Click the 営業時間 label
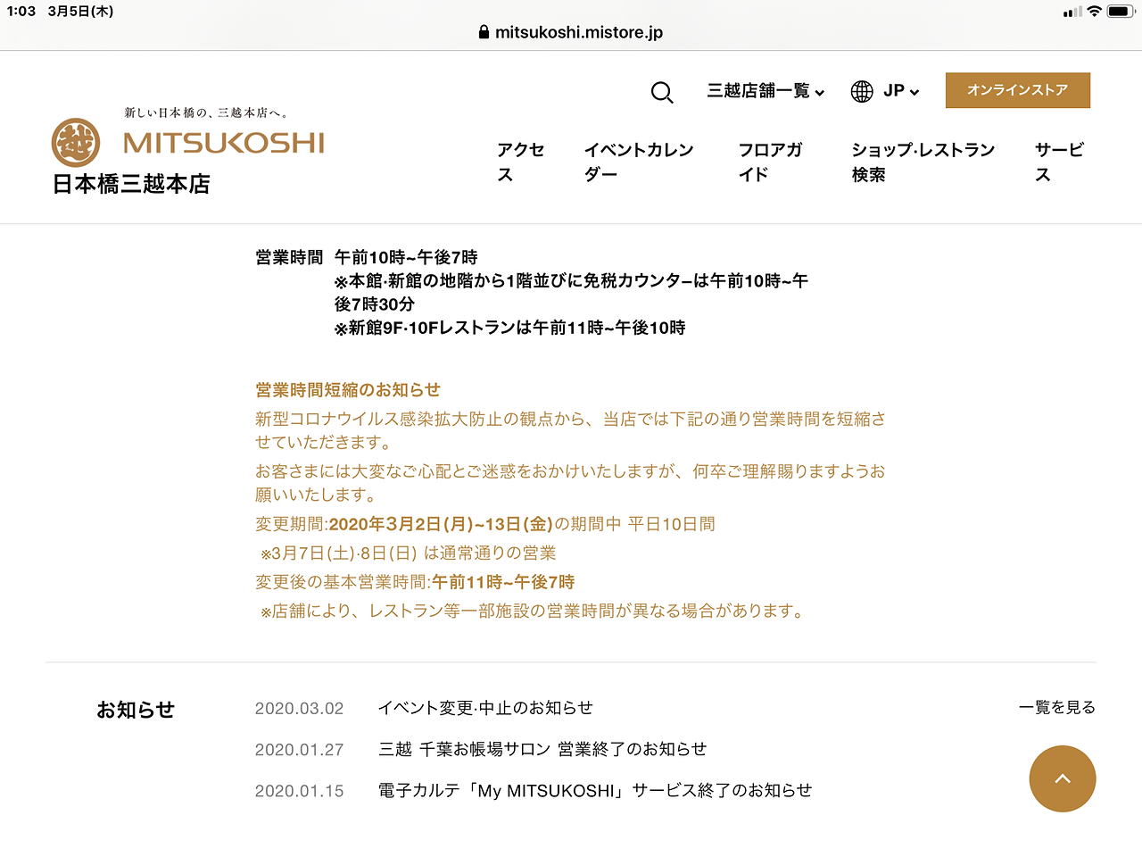 tap(289, 257)
